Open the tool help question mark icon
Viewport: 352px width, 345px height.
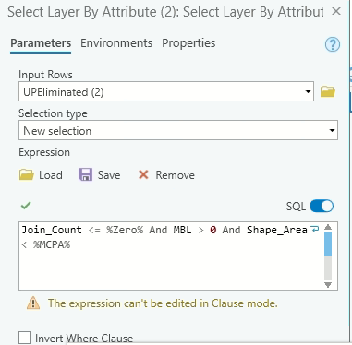(333, 44)
